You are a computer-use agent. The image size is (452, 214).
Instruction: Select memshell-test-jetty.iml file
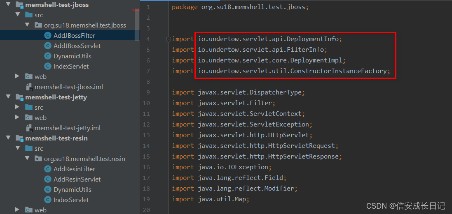click(68, 128)
